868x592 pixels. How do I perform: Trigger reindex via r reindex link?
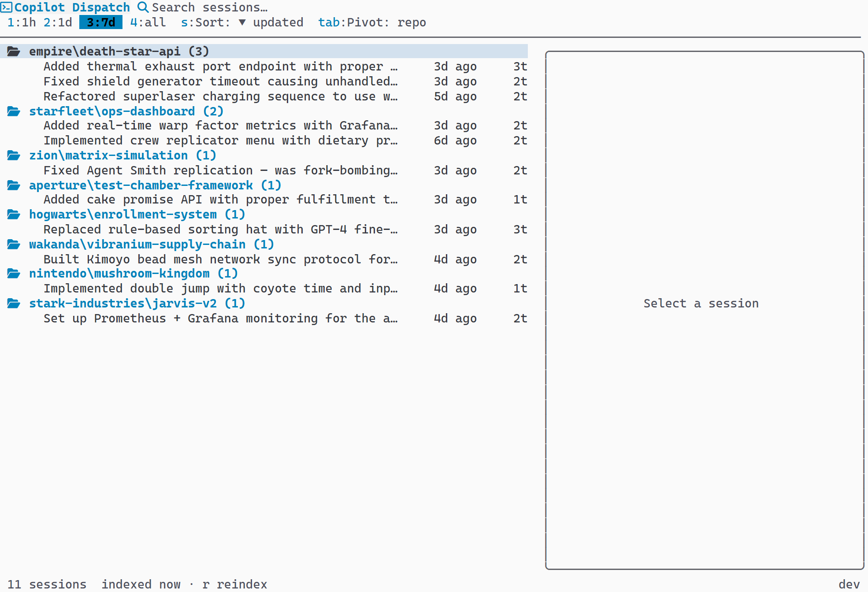pos(235,584)
